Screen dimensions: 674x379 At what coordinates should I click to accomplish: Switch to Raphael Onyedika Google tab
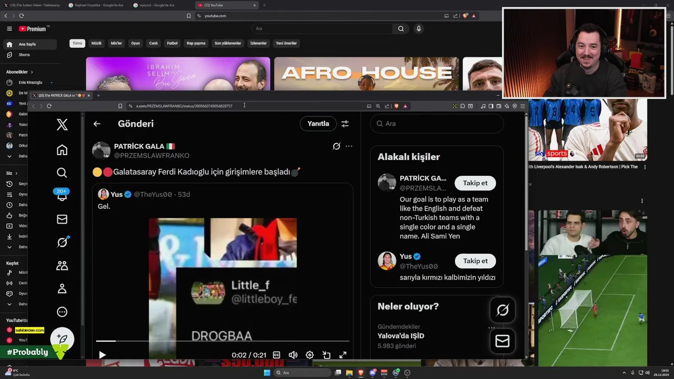[98, 5]
